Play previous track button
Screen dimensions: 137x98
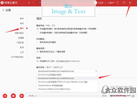(5, 96)
